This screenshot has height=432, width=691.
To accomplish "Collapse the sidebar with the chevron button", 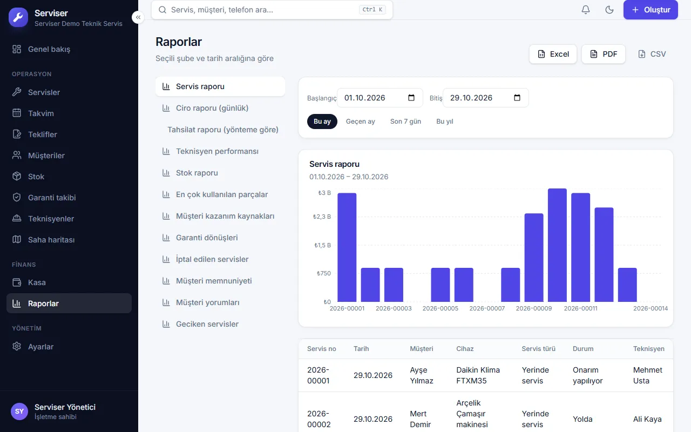I will tap(138, 17).
